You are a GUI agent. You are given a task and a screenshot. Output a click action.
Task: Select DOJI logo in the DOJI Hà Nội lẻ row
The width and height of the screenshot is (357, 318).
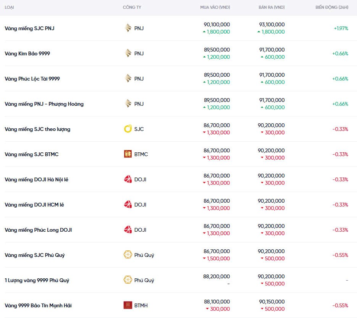point(128,179)
